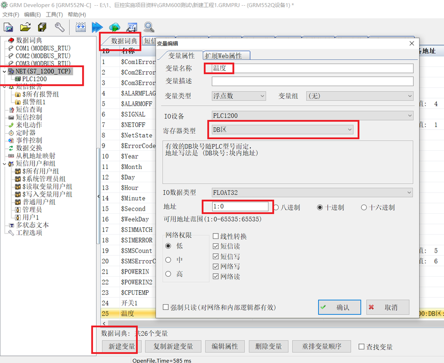The width and height of the screenshot is (444, 363).
Task: Toggle 查找变量 checkbox
Action: tap(361, 346)
